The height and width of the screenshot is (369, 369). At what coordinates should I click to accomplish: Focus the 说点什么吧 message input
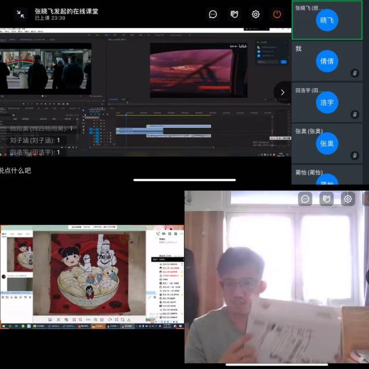pyautogui.click(x=16, y=170)
